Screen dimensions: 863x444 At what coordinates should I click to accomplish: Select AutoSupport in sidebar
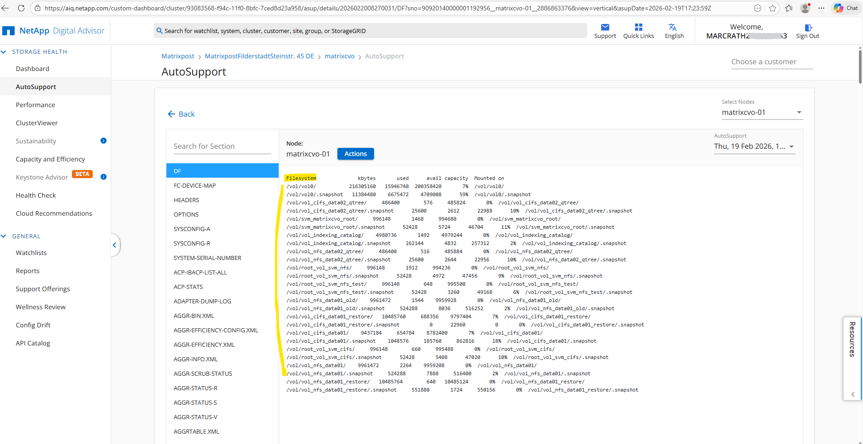36,87
